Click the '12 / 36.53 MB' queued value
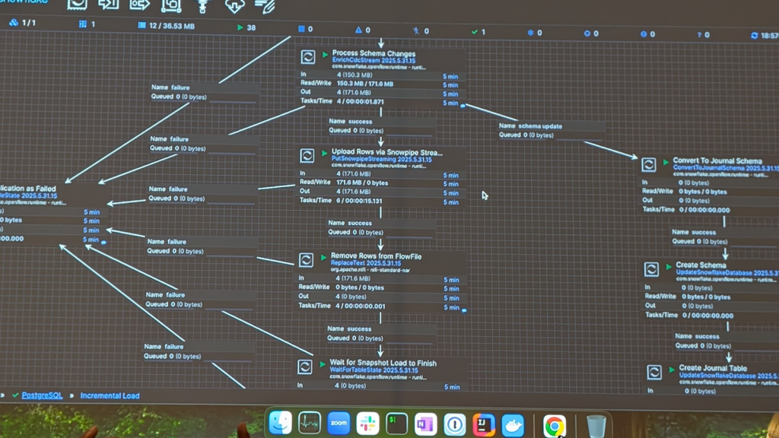The image size is (779, 438). pos(172,26)
